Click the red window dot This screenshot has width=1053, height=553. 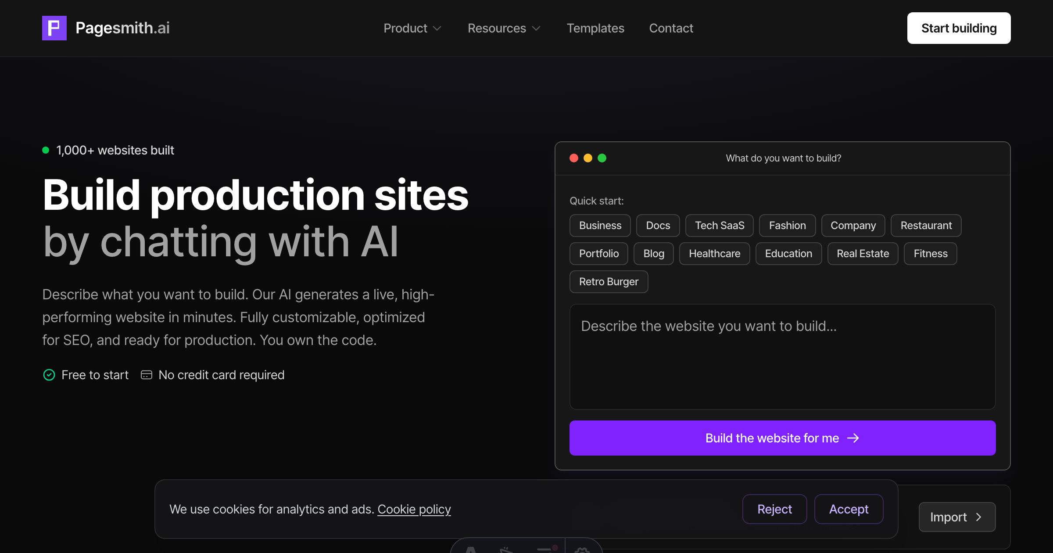click(x=573, y=158)
